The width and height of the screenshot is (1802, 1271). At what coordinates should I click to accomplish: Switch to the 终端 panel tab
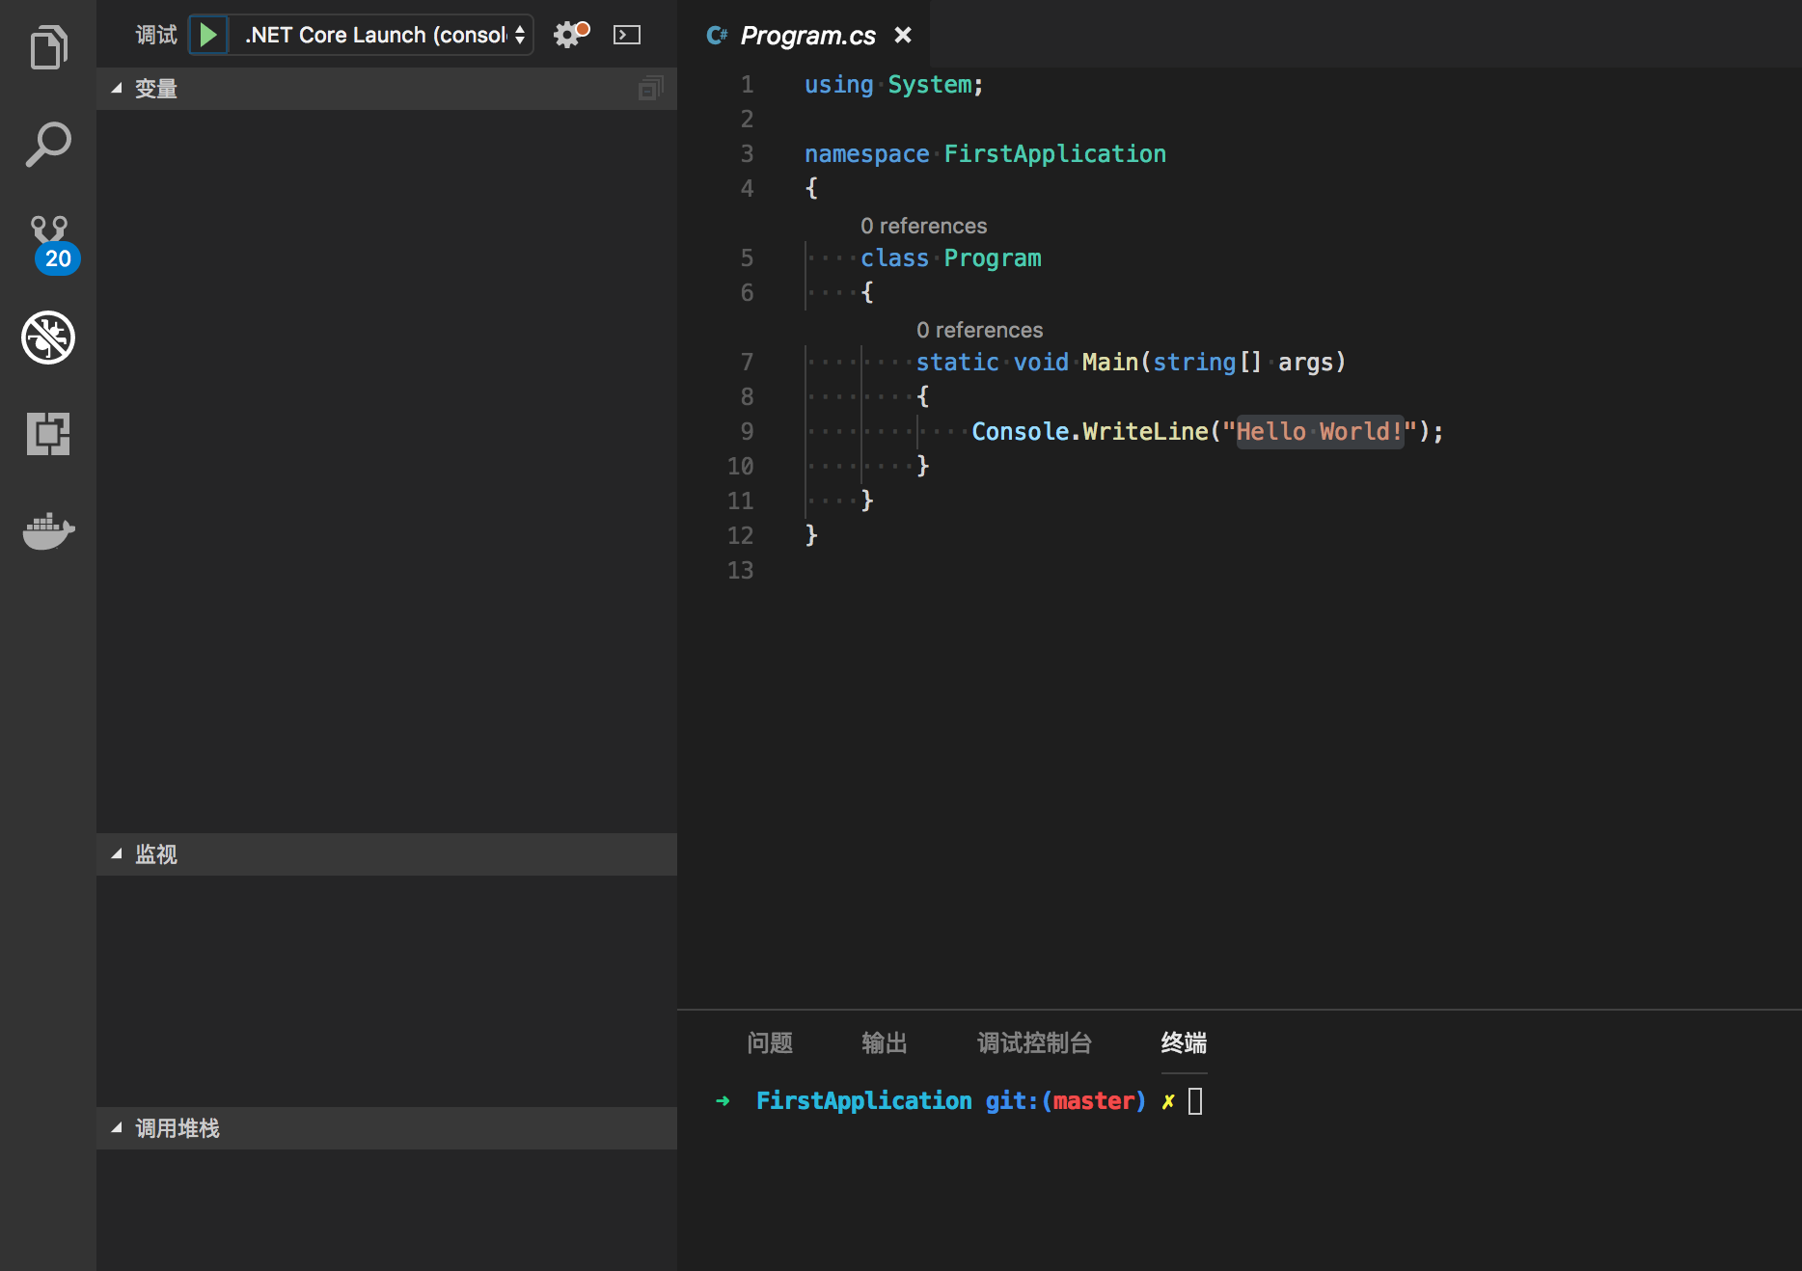click(x=1184, y=1042)
